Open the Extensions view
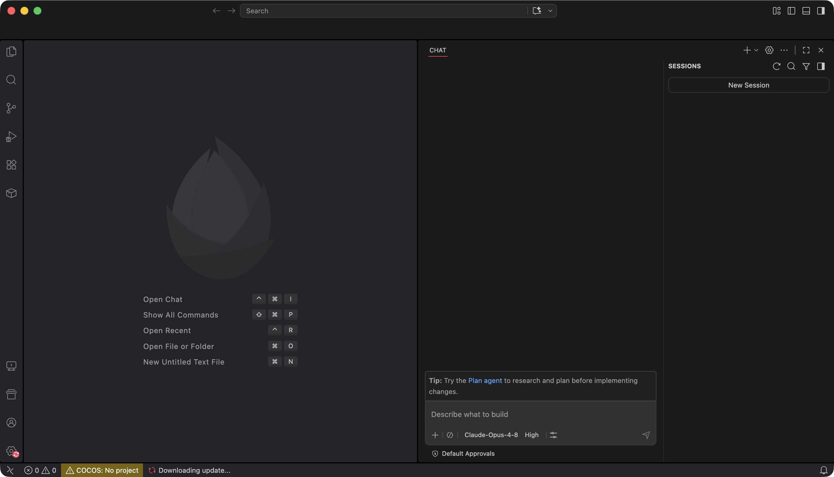Viewport: 834px width, 477px height. [x=11, y=165]
